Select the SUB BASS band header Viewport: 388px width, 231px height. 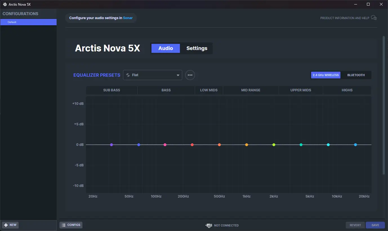(112, 90)
